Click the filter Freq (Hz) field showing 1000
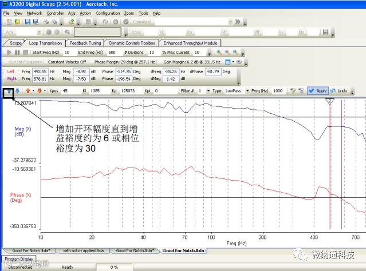 click(x=279, y=91)
